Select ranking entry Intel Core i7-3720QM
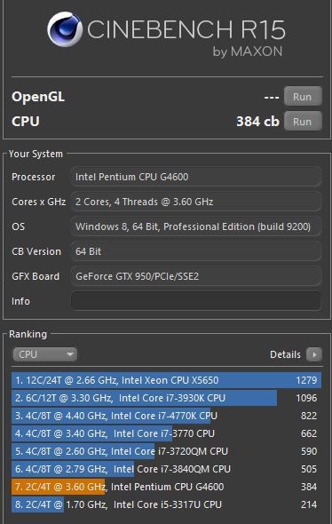The width and height of the screenshot is (332, 524). click(x=166, y=451)
